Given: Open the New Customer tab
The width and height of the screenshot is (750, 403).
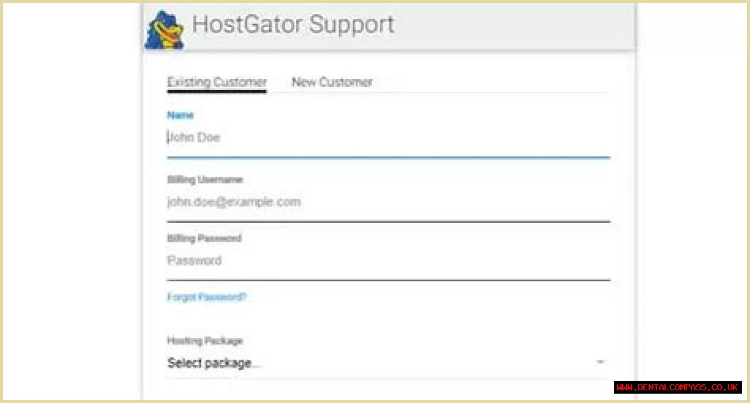Looking at the screenshot, I should [332, 82].
